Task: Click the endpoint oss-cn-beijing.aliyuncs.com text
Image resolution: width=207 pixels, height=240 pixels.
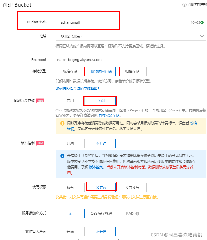Action: pos(78,60)
